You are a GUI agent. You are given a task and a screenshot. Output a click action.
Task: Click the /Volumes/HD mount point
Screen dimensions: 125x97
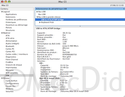pyautogui.click(x=66, y=76)
